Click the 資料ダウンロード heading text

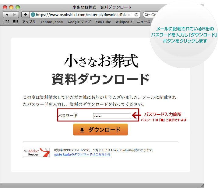(x=100, y=79)
